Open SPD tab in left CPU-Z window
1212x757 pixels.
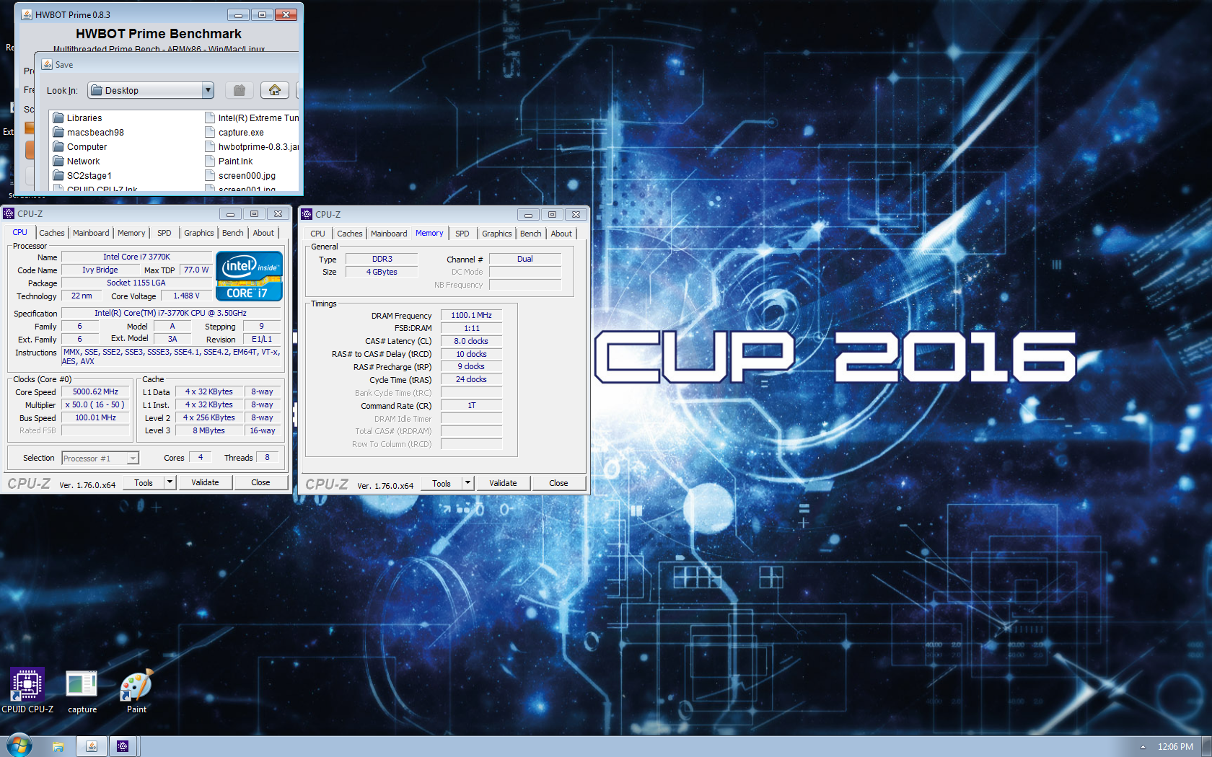[164, 233]
